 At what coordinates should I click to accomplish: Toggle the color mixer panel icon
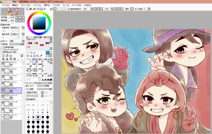click(x=38, y=9)
